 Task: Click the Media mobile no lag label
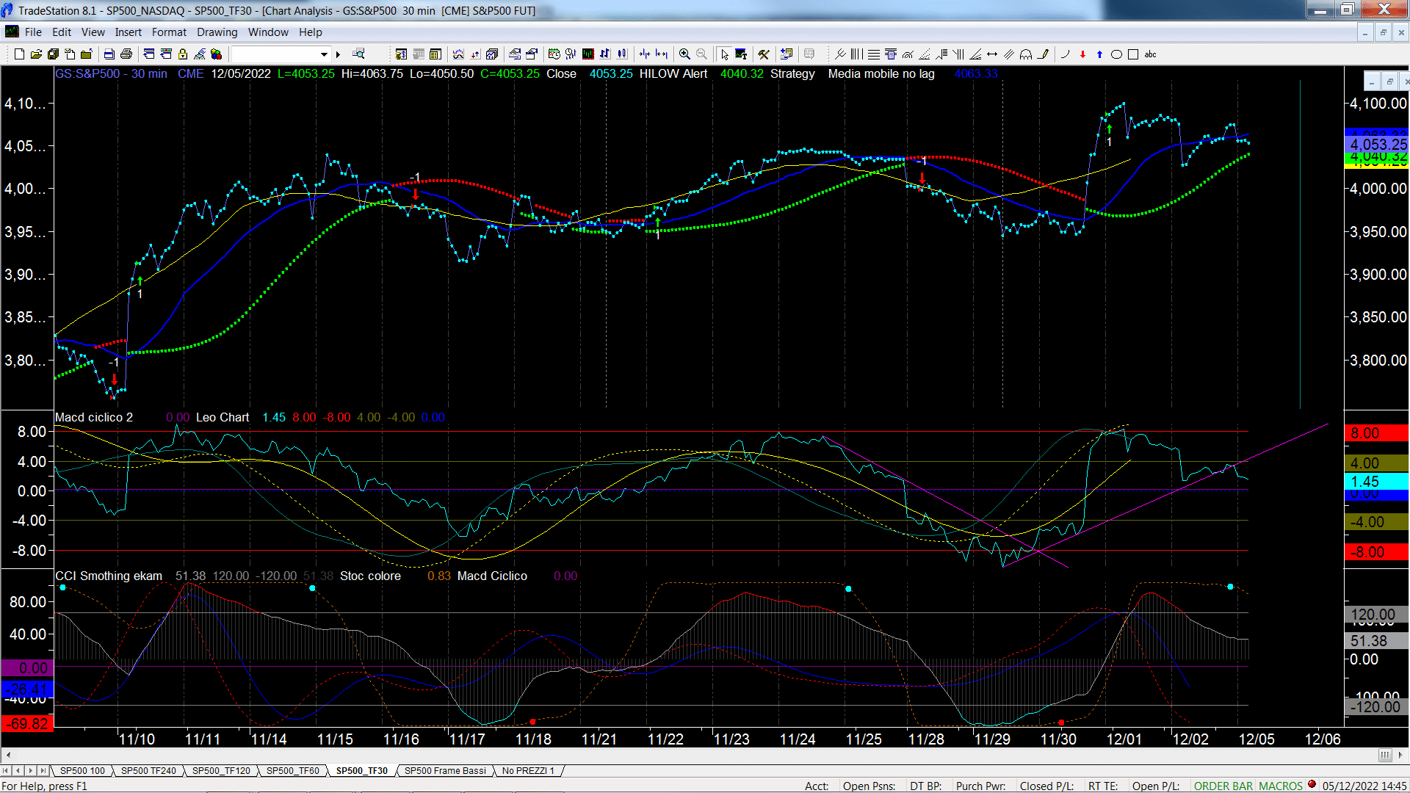881,73
